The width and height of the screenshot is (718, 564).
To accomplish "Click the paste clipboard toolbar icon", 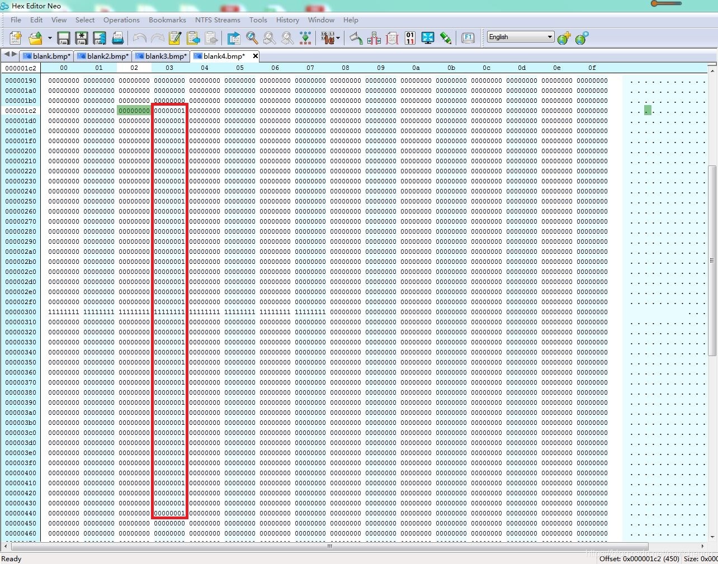I will [211, 38].
